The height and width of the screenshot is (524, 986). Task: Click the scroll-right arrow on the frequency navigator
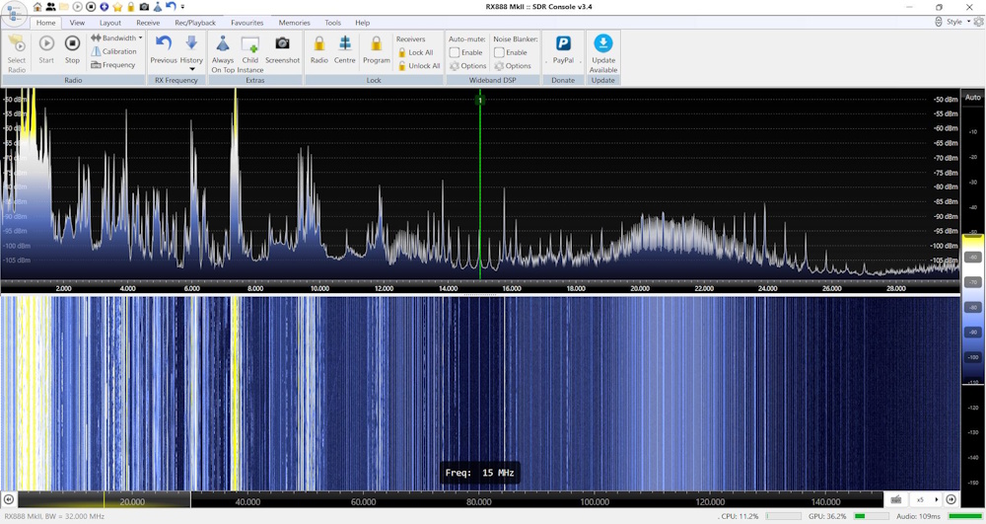click(951, 499)
